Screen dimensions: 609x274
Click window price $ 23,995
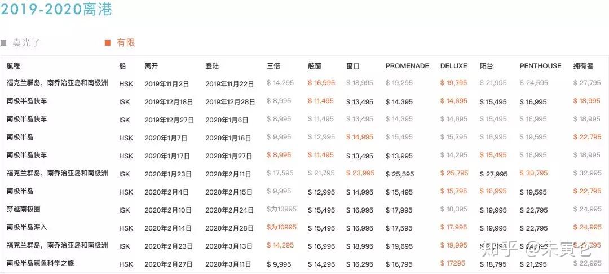360,173
